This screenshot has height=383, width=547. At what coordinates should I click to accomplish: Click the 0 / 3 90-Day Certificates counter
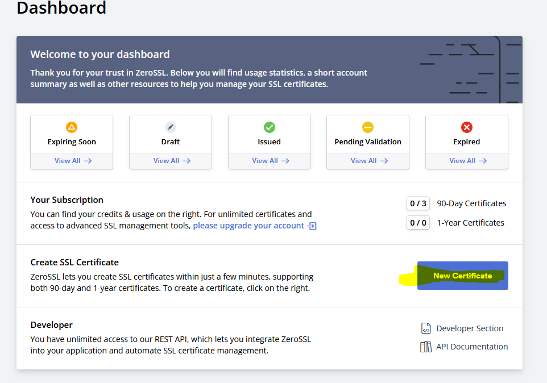coord(418,203)
